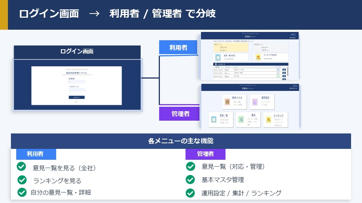This screenshot has height=203, width=362.
Task: Click the パスワード input field
Action: pyautogui.click(x=77, y=90)
